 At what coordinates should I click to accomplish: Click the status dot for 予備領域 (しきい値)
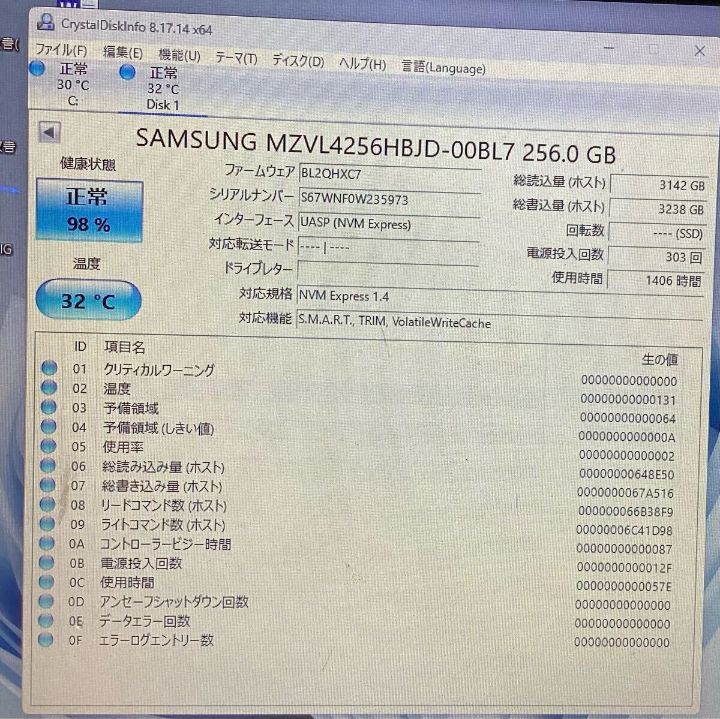(49, 426)
